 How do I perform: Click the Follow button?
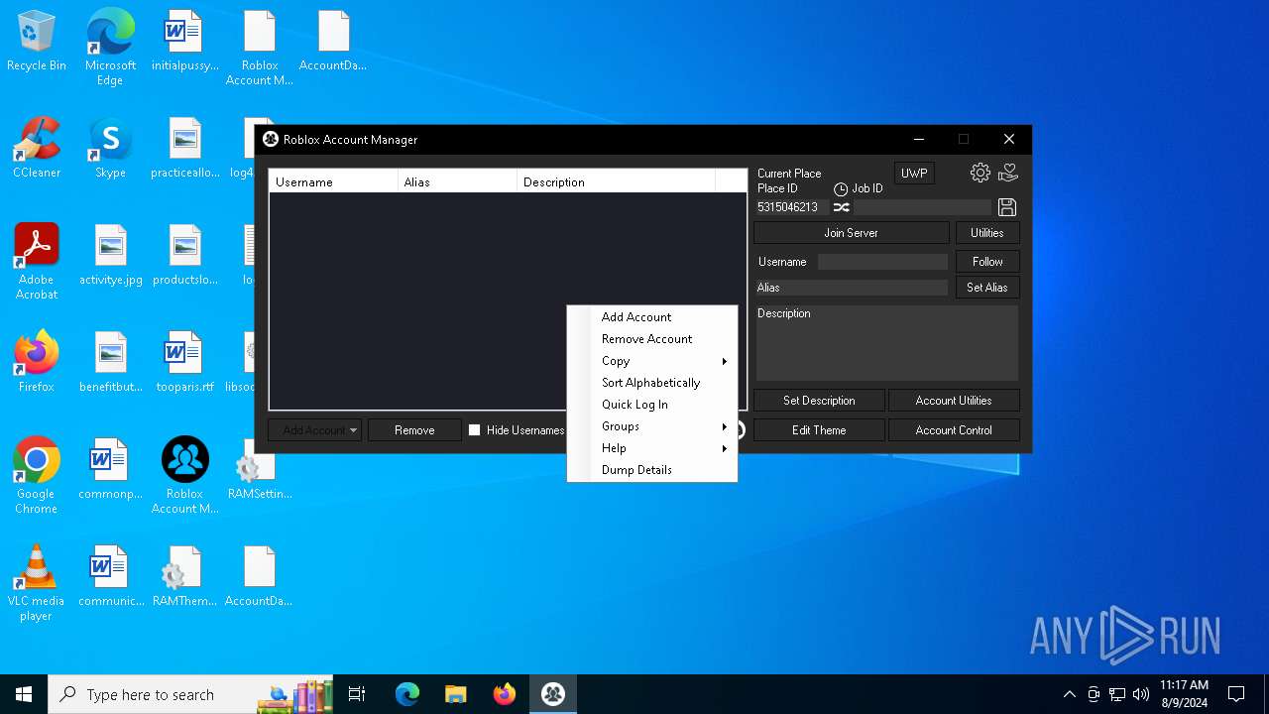point(987,262)
